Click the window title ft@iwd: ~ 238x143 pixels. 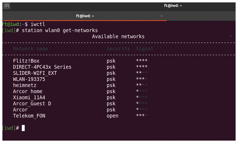tap(173, 6)
